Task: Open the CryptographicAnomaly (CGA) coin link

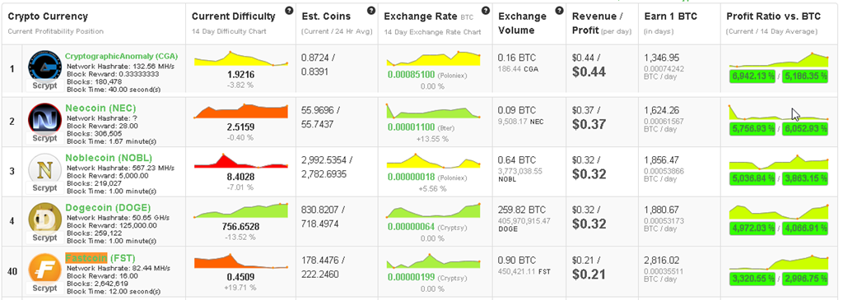Action: [x=122, y=57]
